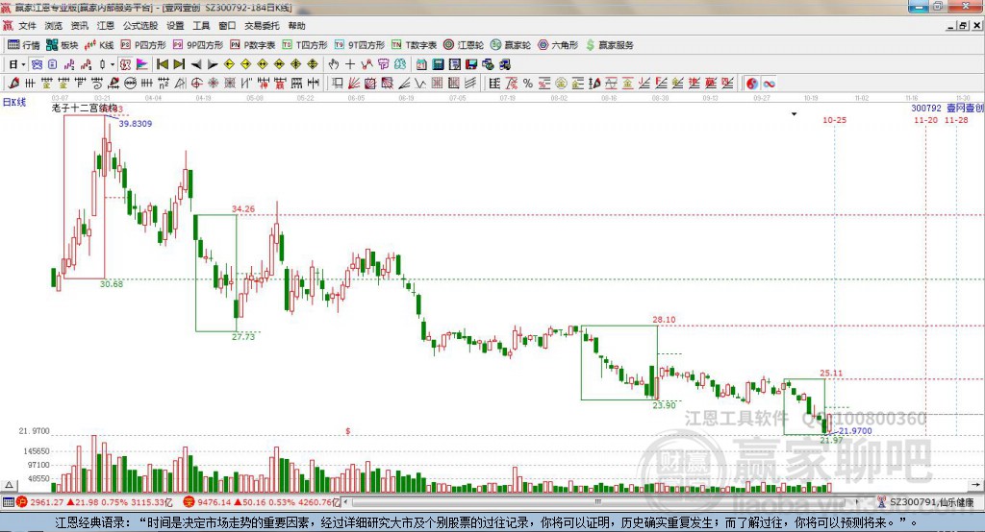Click the rectangle box drawing tool
This screenshot has width=985, height=532.
tap(338, 83)
